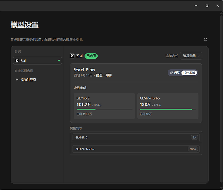Click the 200K context tag

tap(193, 149)
